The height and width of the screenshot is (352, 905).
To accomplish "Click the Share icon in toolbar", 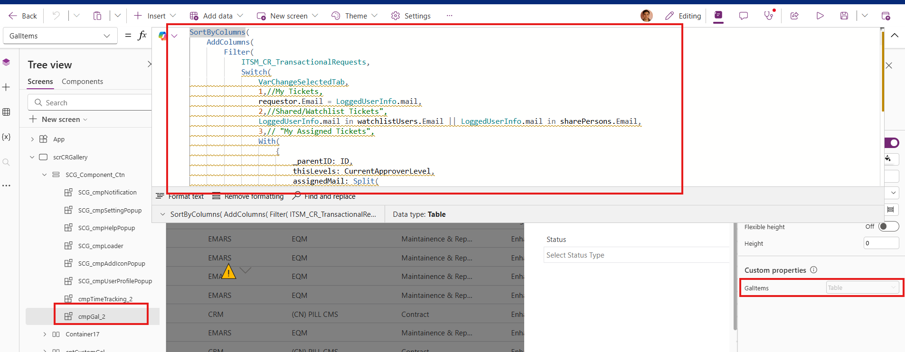I will coord(794,16).
